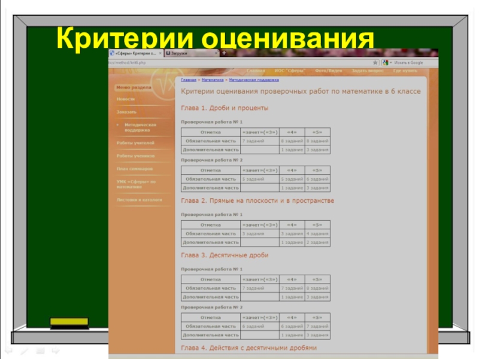Click the Глава 3. Десятичные дроби heading

pyautogui.click(x=225, y=255)
